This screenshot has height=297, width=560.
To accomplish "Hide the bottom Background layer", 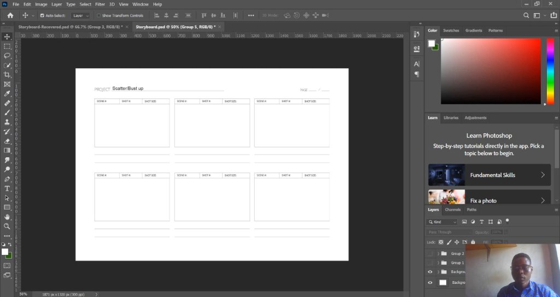I will (x=430, y=282).
